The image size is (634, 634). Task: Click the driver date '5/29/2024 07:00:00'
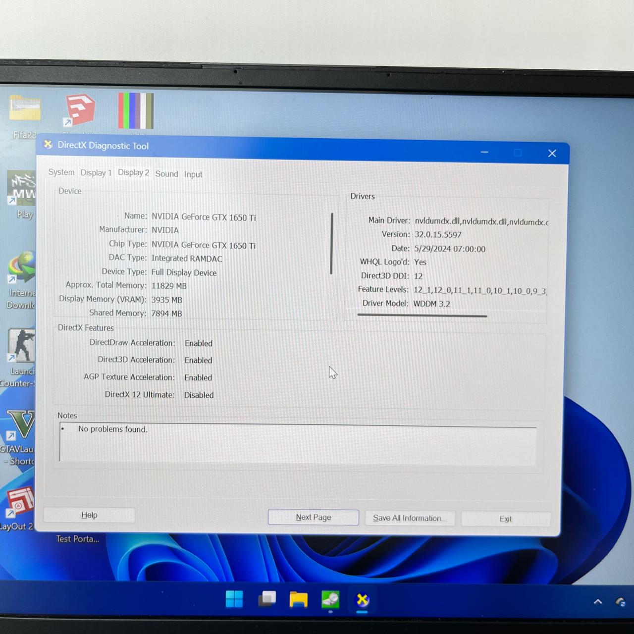[x=450, y=249]
